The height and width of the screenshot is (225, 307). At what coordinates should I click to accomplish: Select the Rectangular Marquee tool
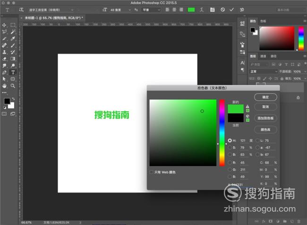pyautogui.click(x=13, y=25)
